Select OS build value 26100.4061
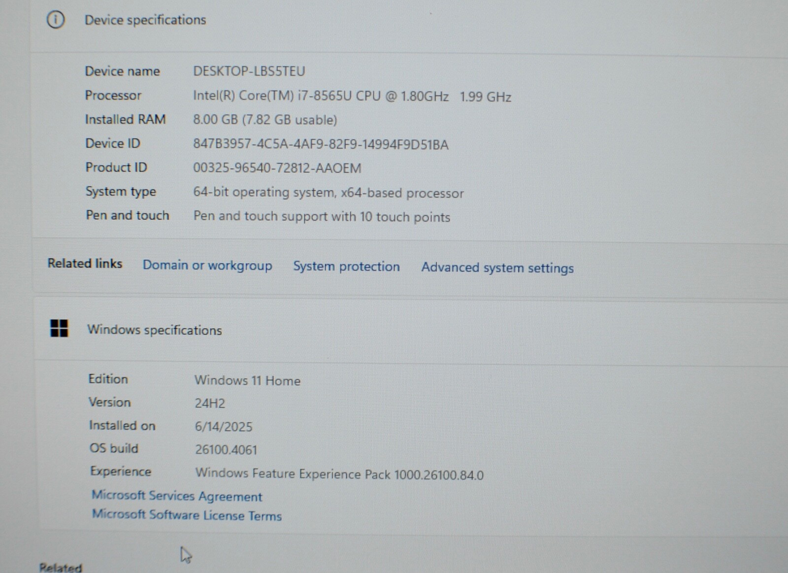The width and height of the screenshot is (788, 573). (226, 449)
